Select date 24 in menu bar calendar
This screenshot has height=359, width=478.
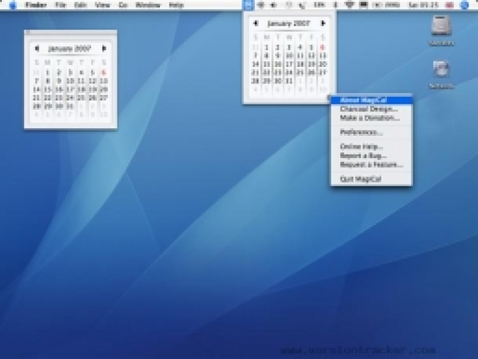point(289,73)
